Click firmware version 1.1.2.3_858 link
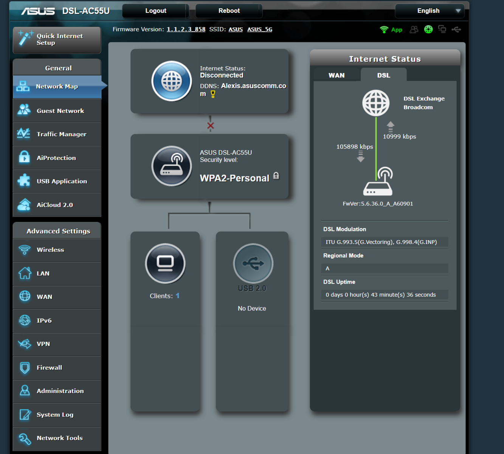Viewport: 504px width, 454px height. [x=186, y=29]
